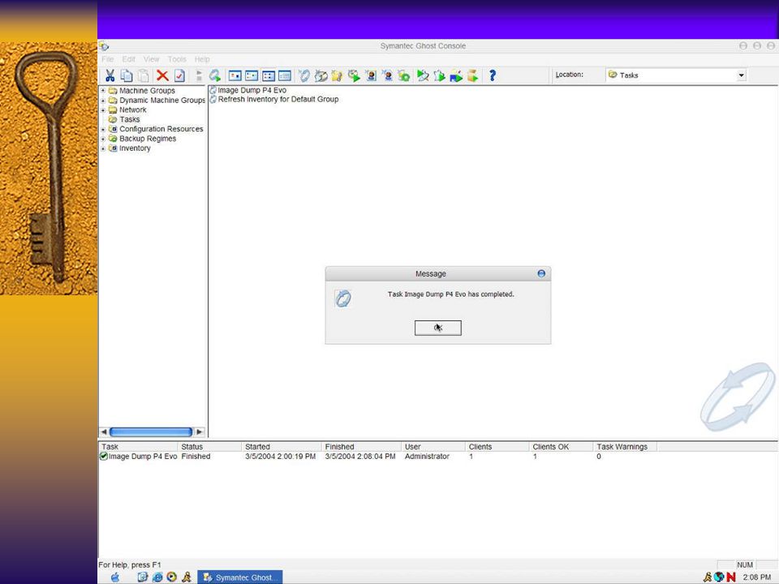This screenshot has width=779, height=584.
Task: Click the Symantec Ghost Console title bar icon
Action: pyautogui.click(x=104, y=46)
